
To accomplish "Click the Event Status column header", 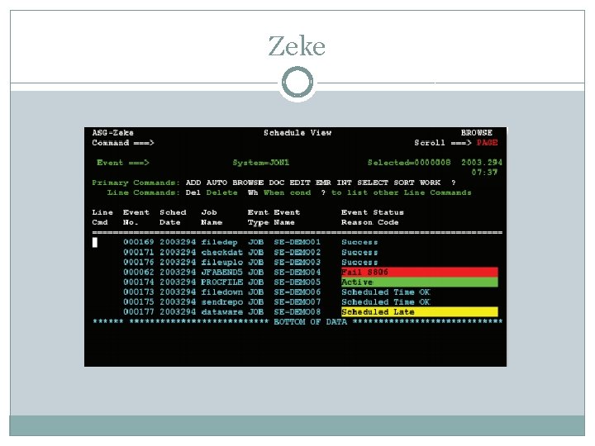I will pos(372,212).
